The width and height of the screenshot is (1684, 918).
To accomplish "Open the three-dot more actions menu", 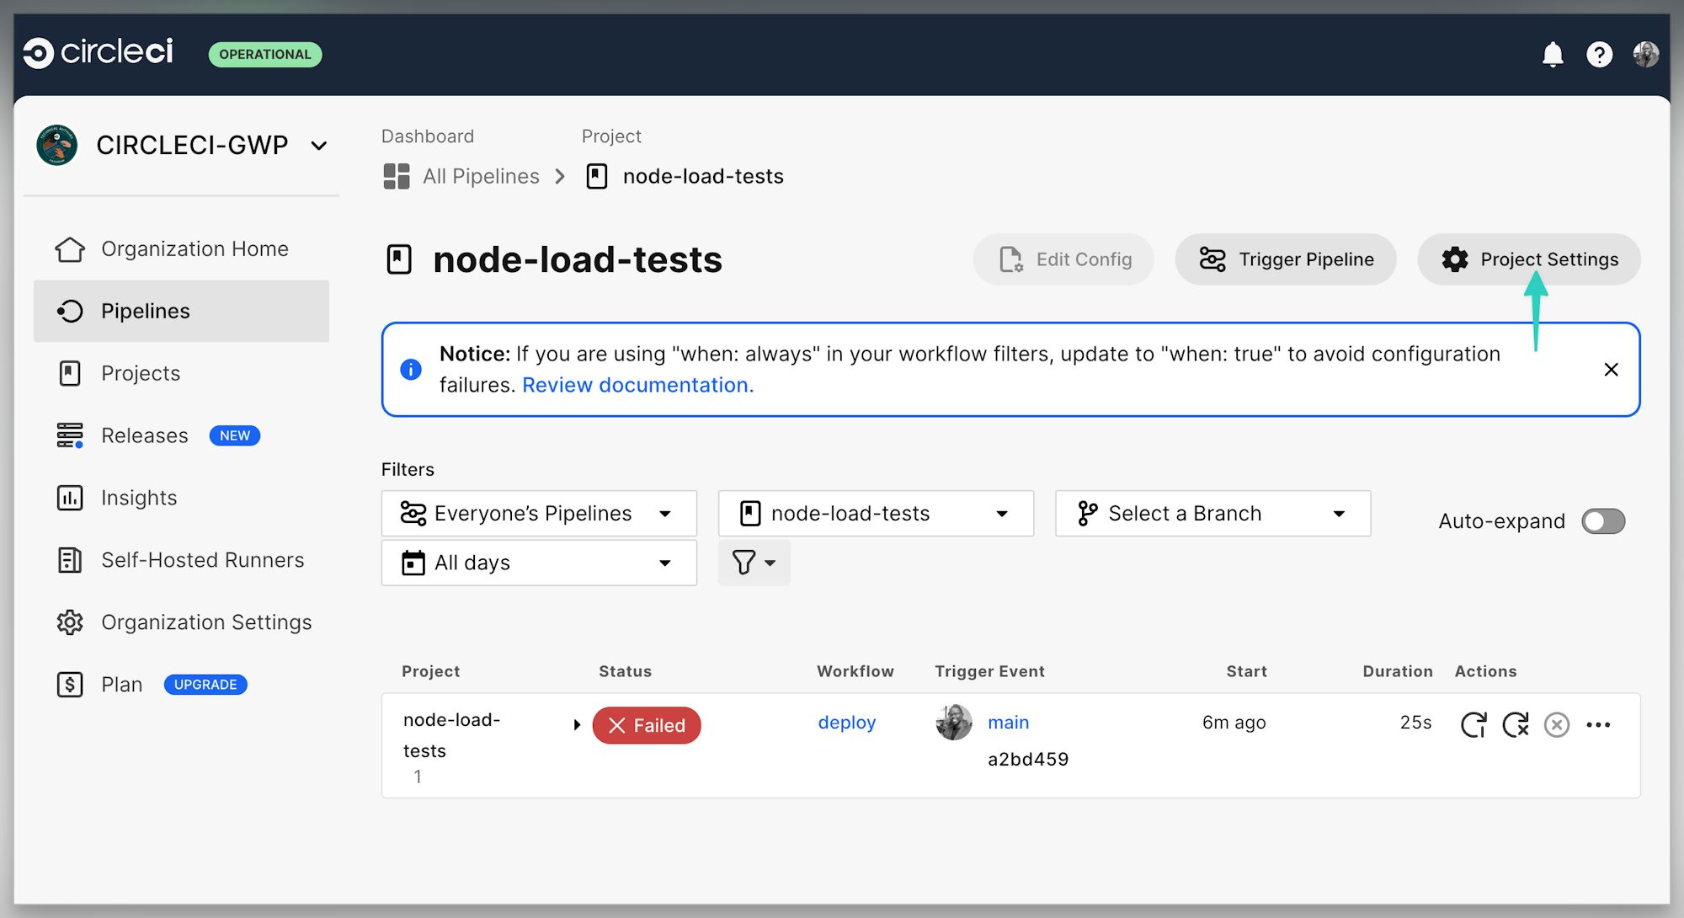I will tap(1598, 724).
